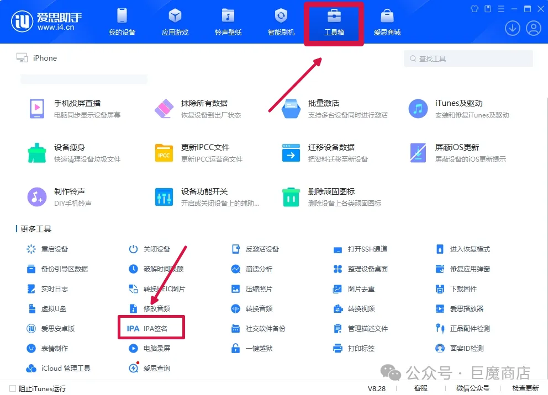Click 检查更新 button
Image resolution: width=548 pixels, height=395 pixels.
[x=525, y=388]
